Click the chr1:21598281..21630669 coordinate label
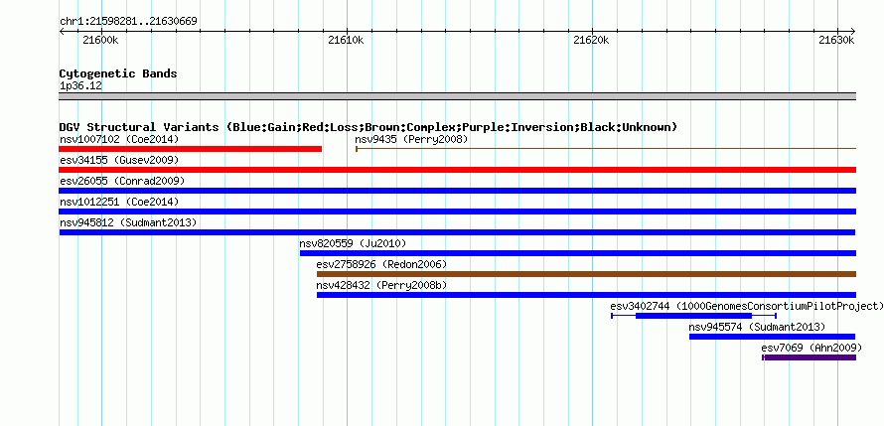This screenshot has height=426, width=884. (128, 22)
